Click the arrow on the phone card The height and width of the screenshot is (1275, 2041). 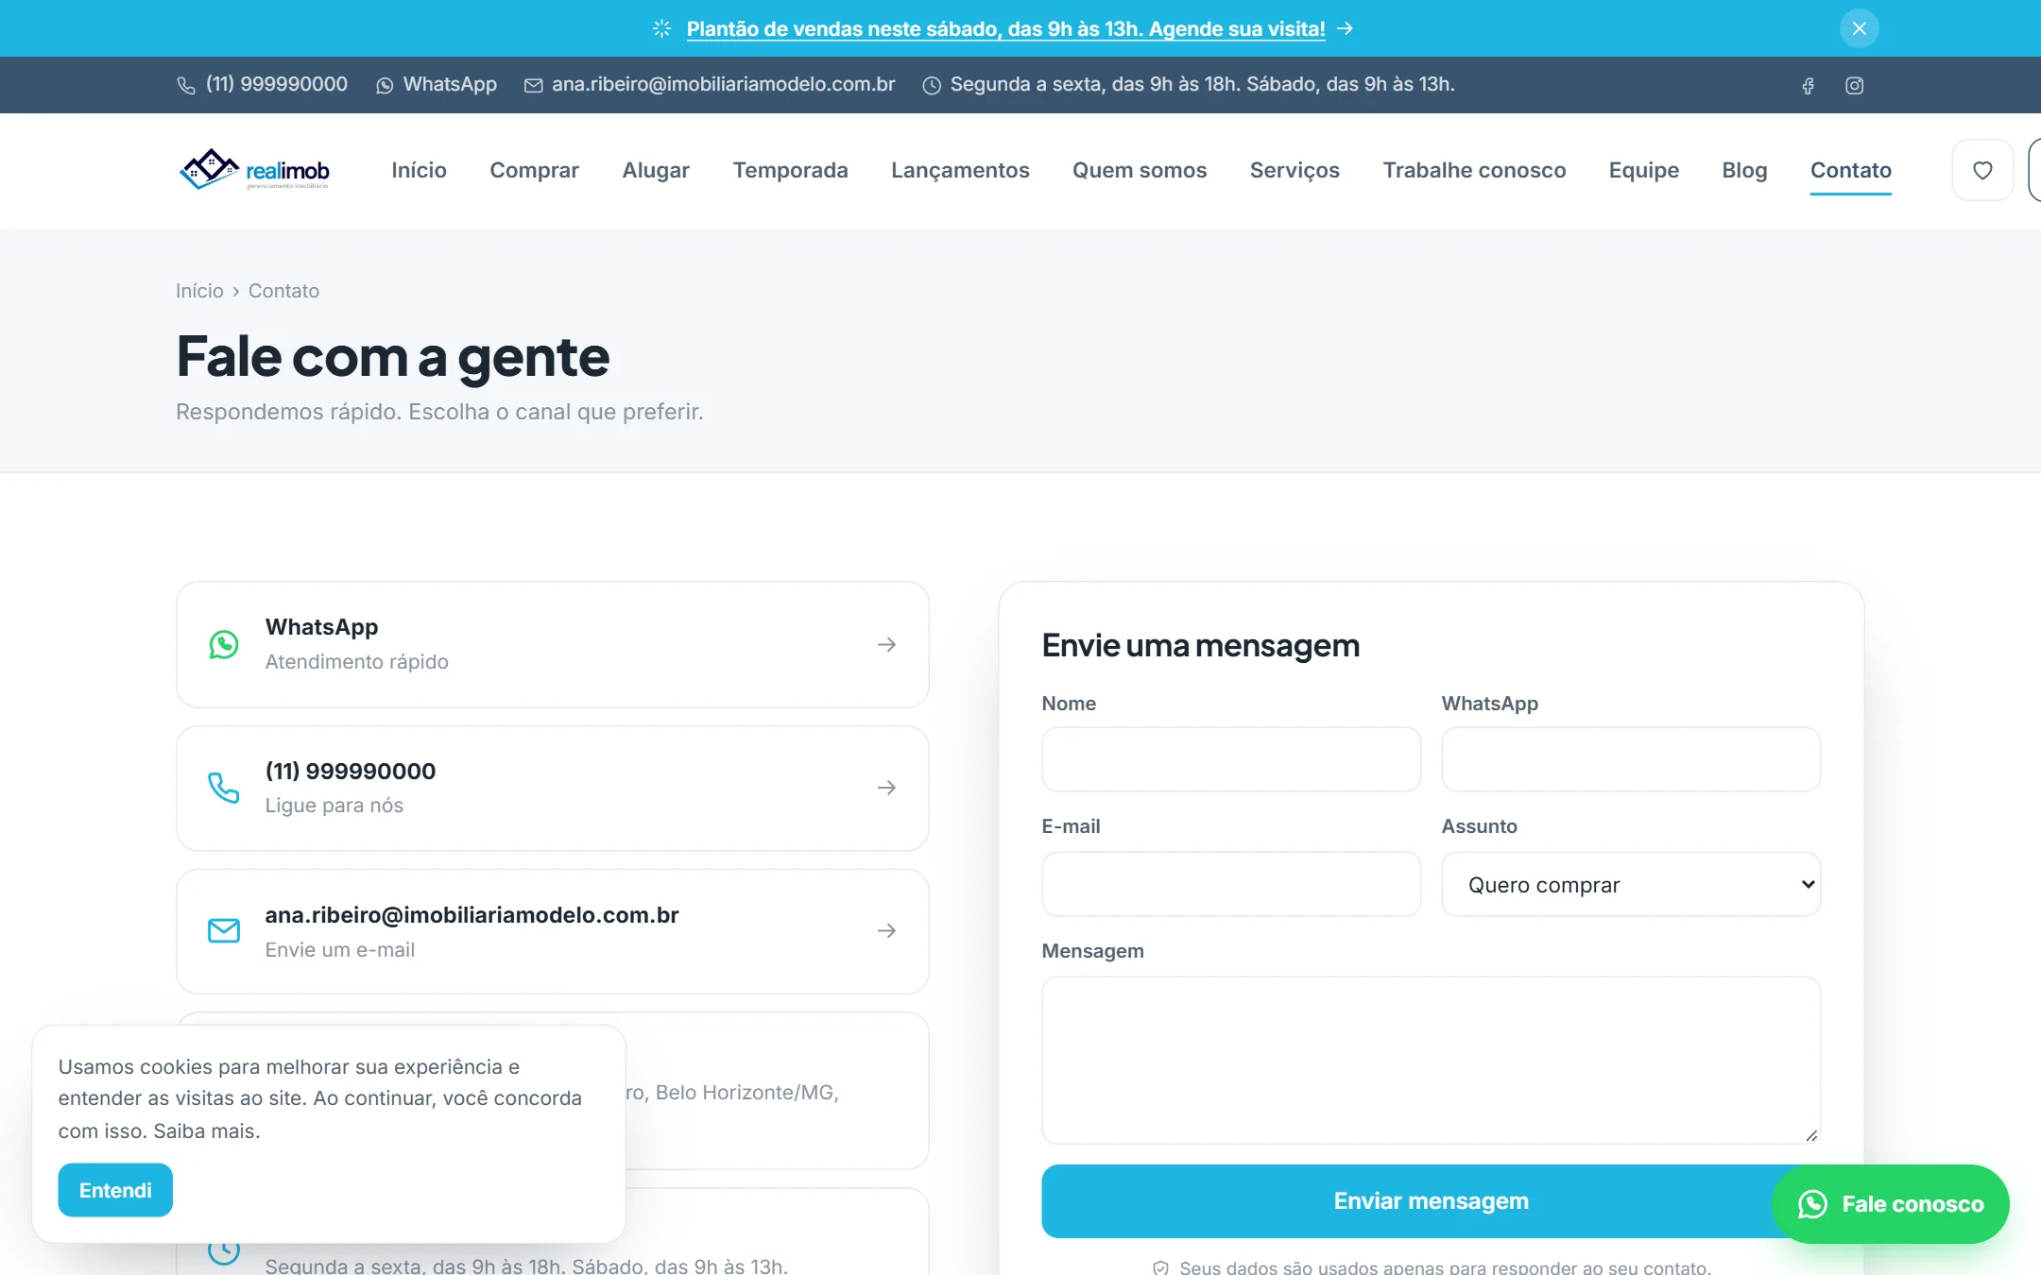886,788
